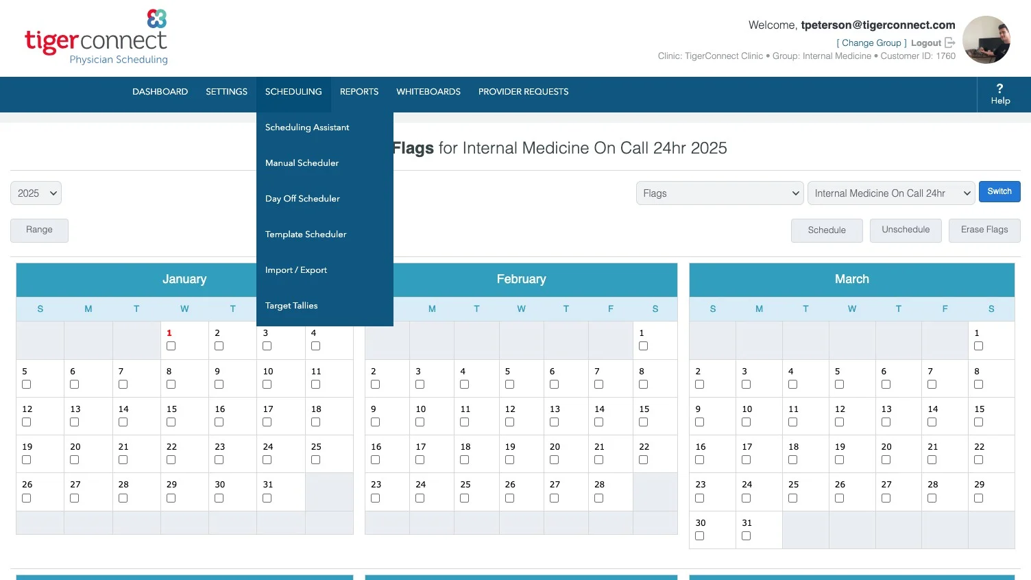Viewport: 1031px width, 580px height.
Task: Check the January 1 checkbox
Action: point(171,346)
